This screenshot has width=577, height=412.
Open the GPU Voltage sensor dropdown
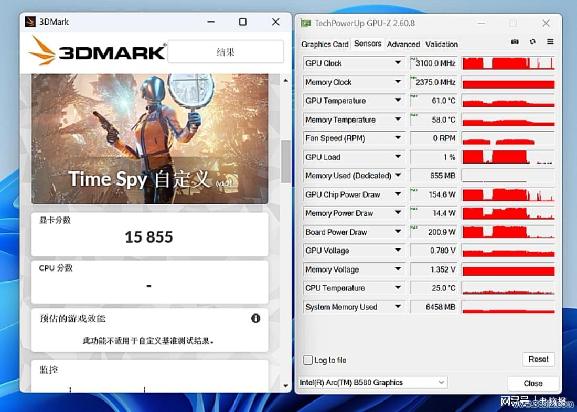click(398, 250)
